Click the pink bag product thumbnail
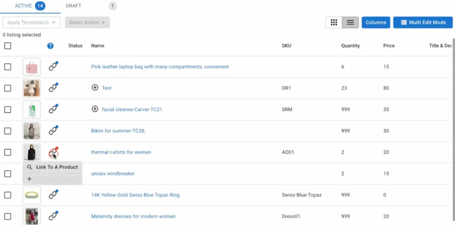 tap(32, 67)
